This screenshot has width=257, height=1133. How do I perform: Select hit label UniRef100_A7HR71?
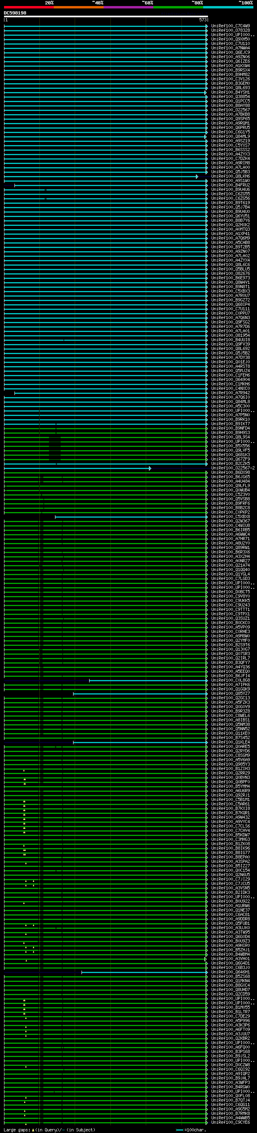(x=230, y=539)
